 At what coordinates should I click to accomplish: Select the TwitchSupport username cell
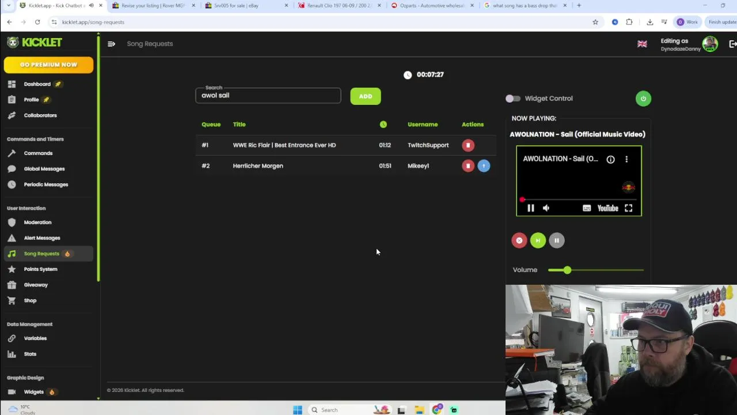tap(428, 145)
